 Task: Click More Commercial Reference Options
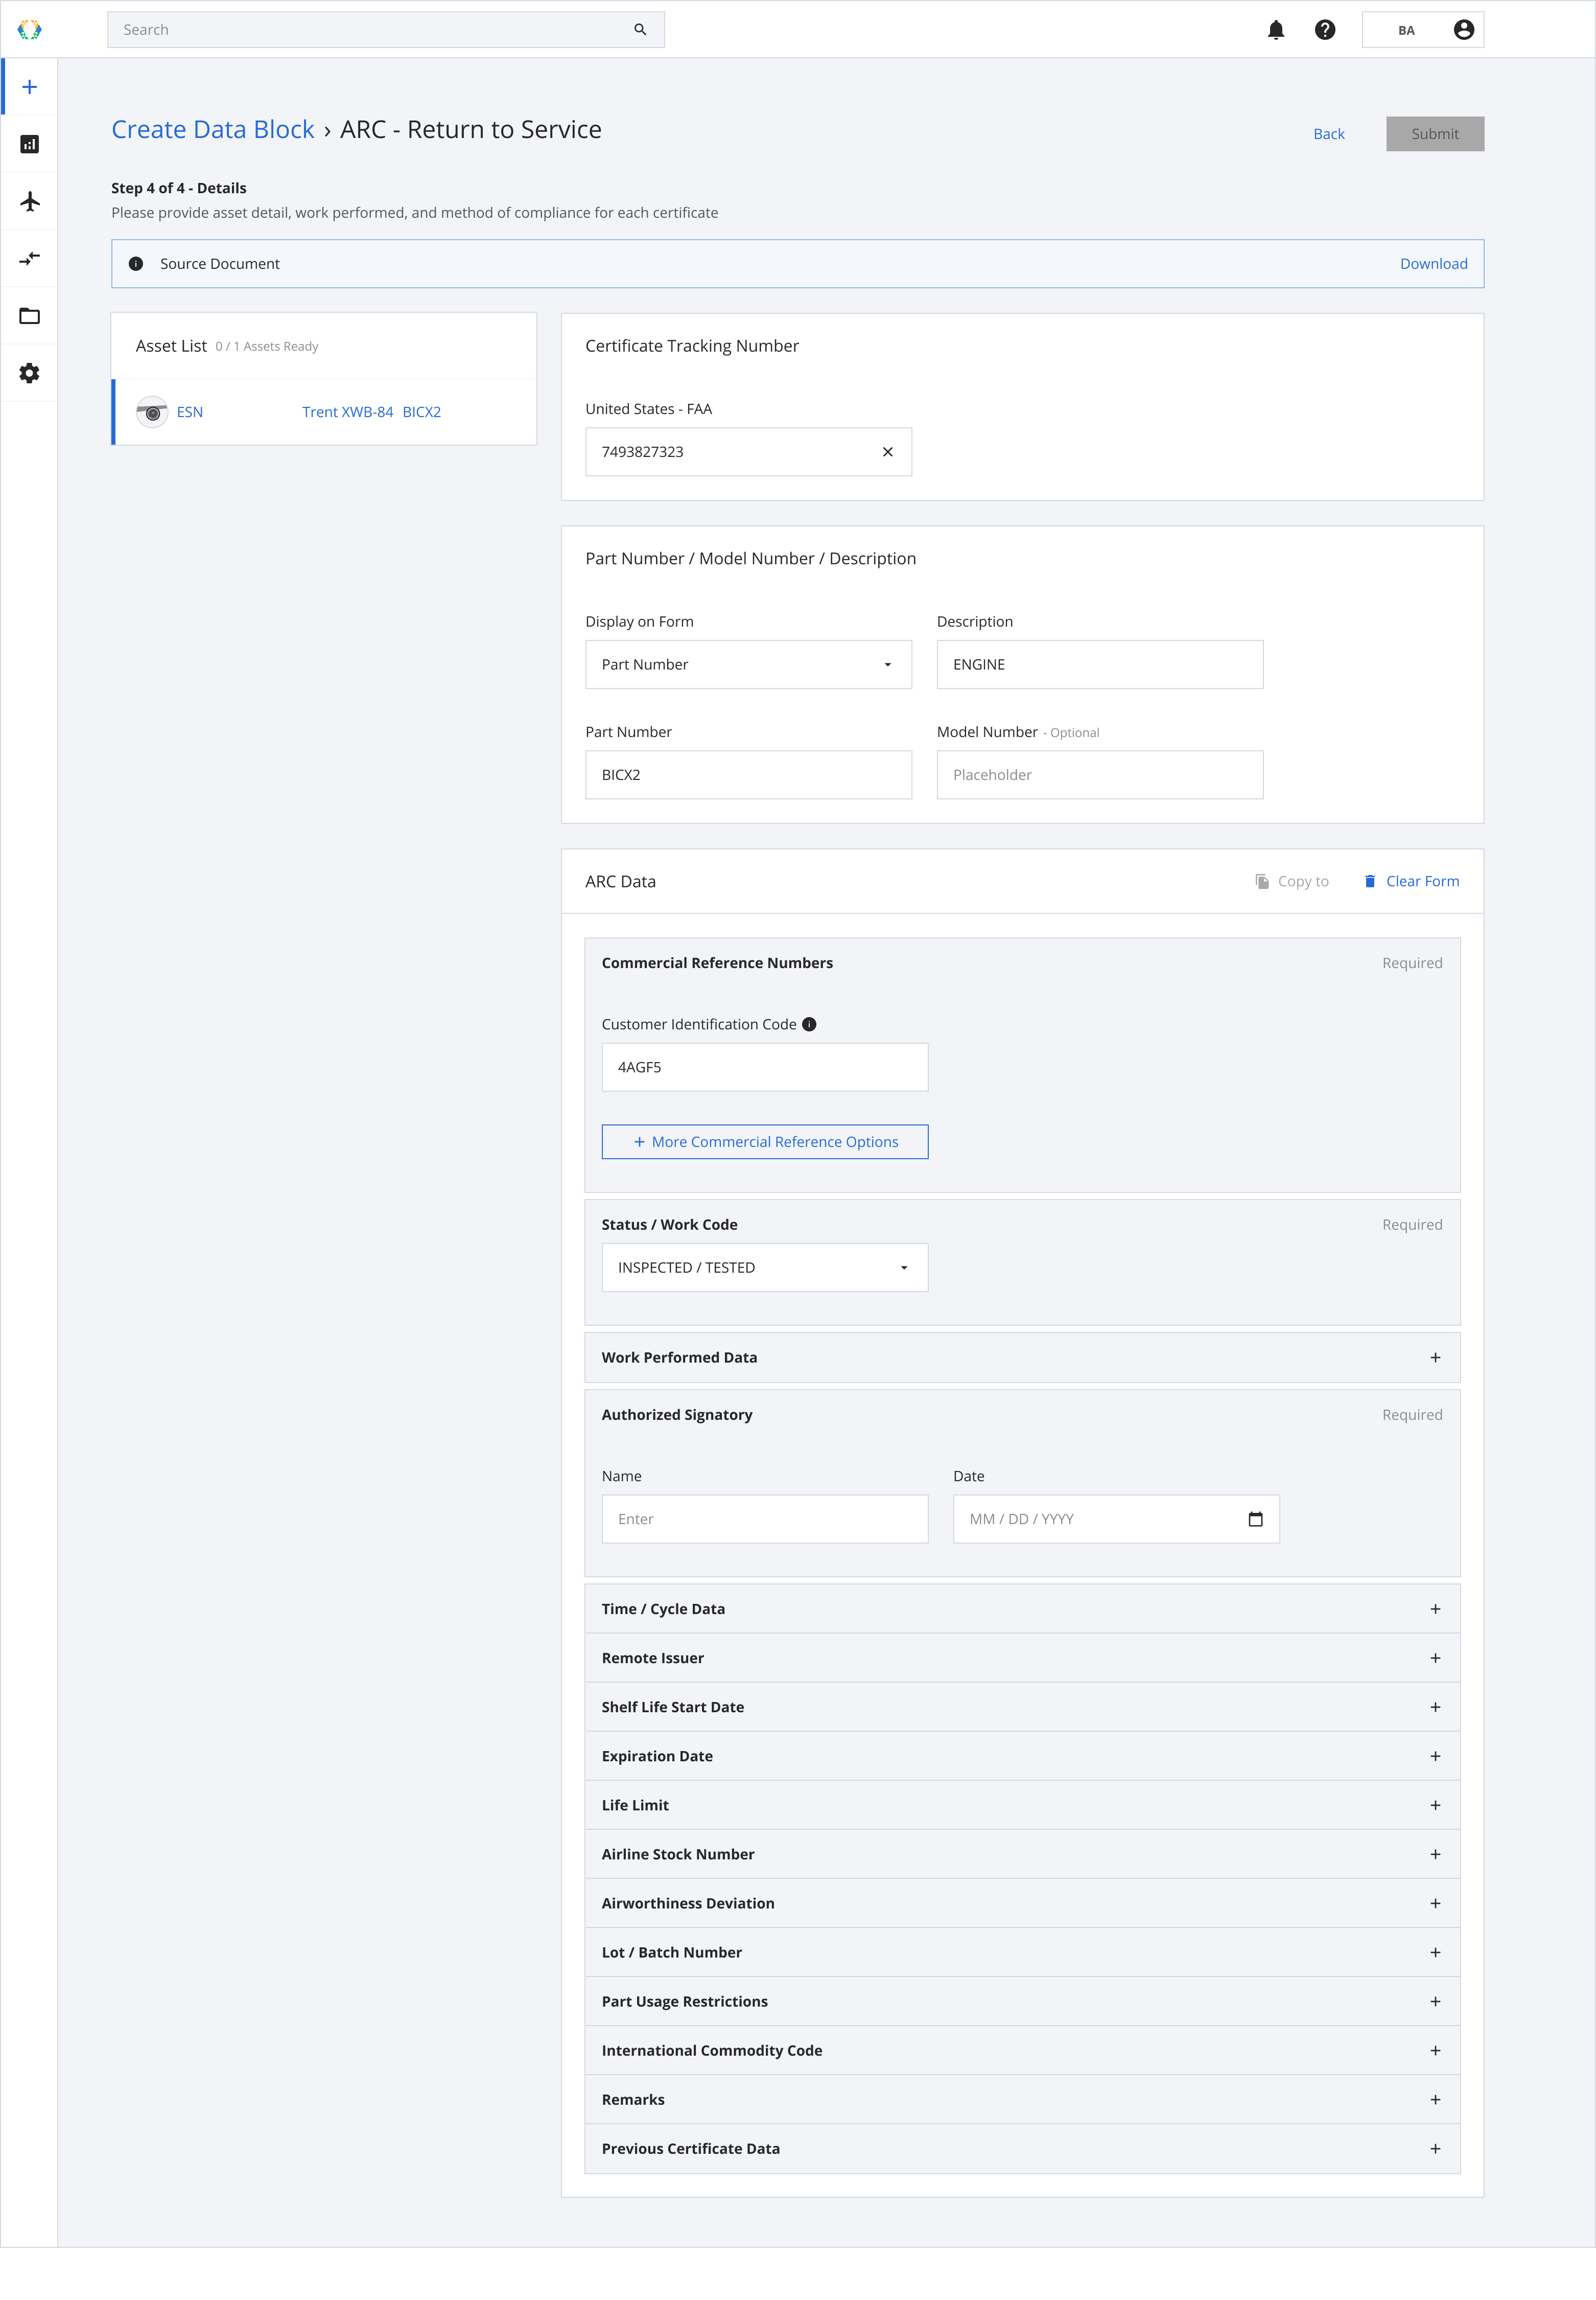[x=765, y=1141]
